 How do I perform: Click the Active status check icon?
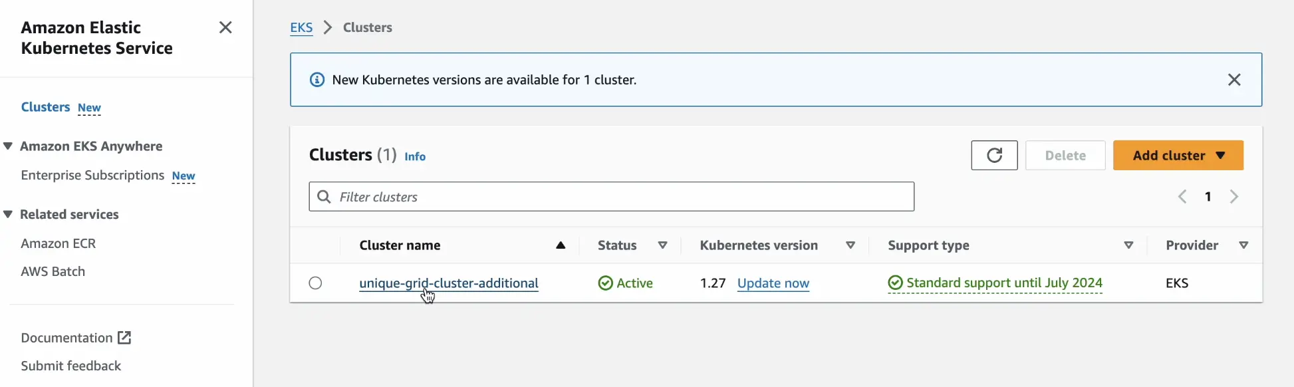point(605,283)
